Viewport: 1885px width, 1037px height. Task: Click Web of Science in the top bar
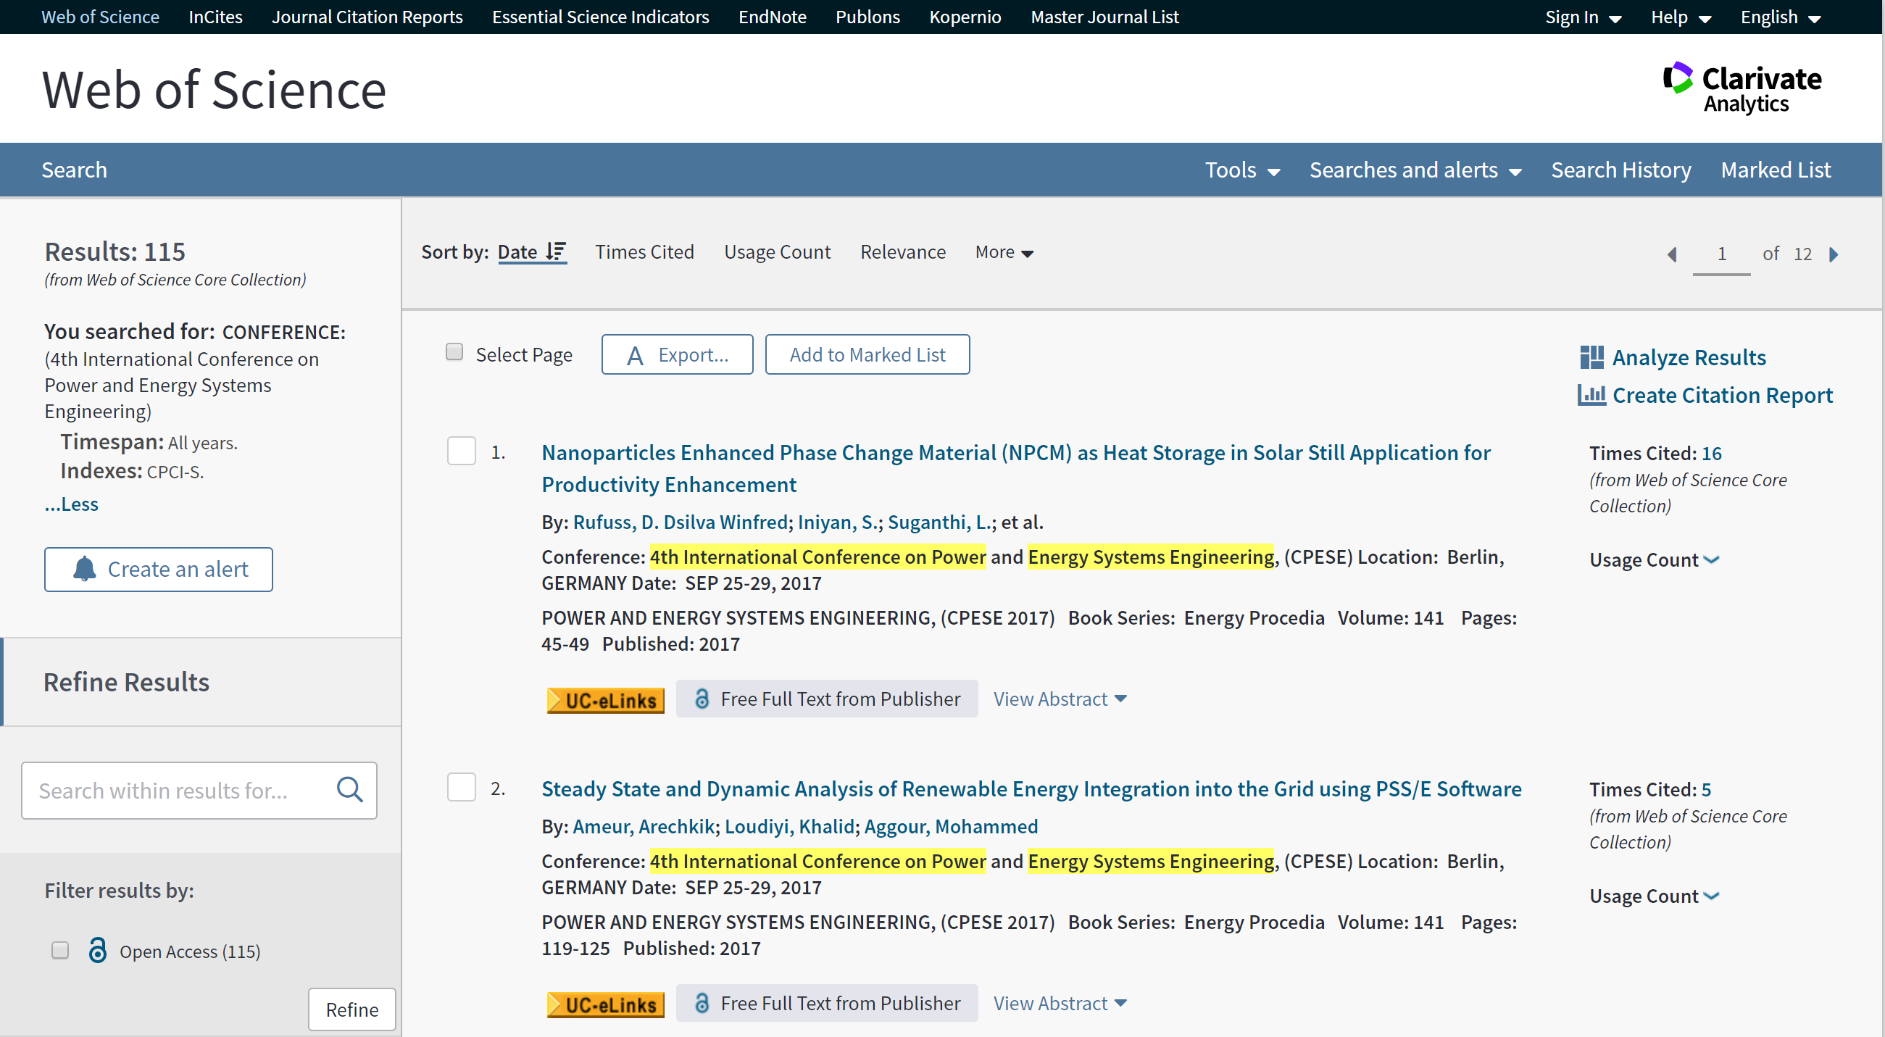[x=100, y=17]
